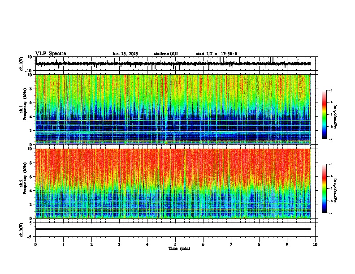Click the "6" tick on ch.1 frequency axis
The width and height of the screenshot is (355, 274).
coord(31,103)
